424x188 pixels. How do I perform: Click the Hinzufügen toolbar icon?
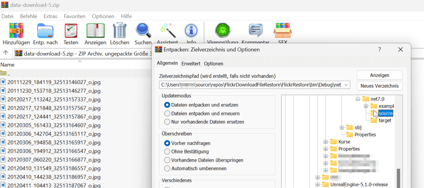pyautogui.click(x=16, y=32)
